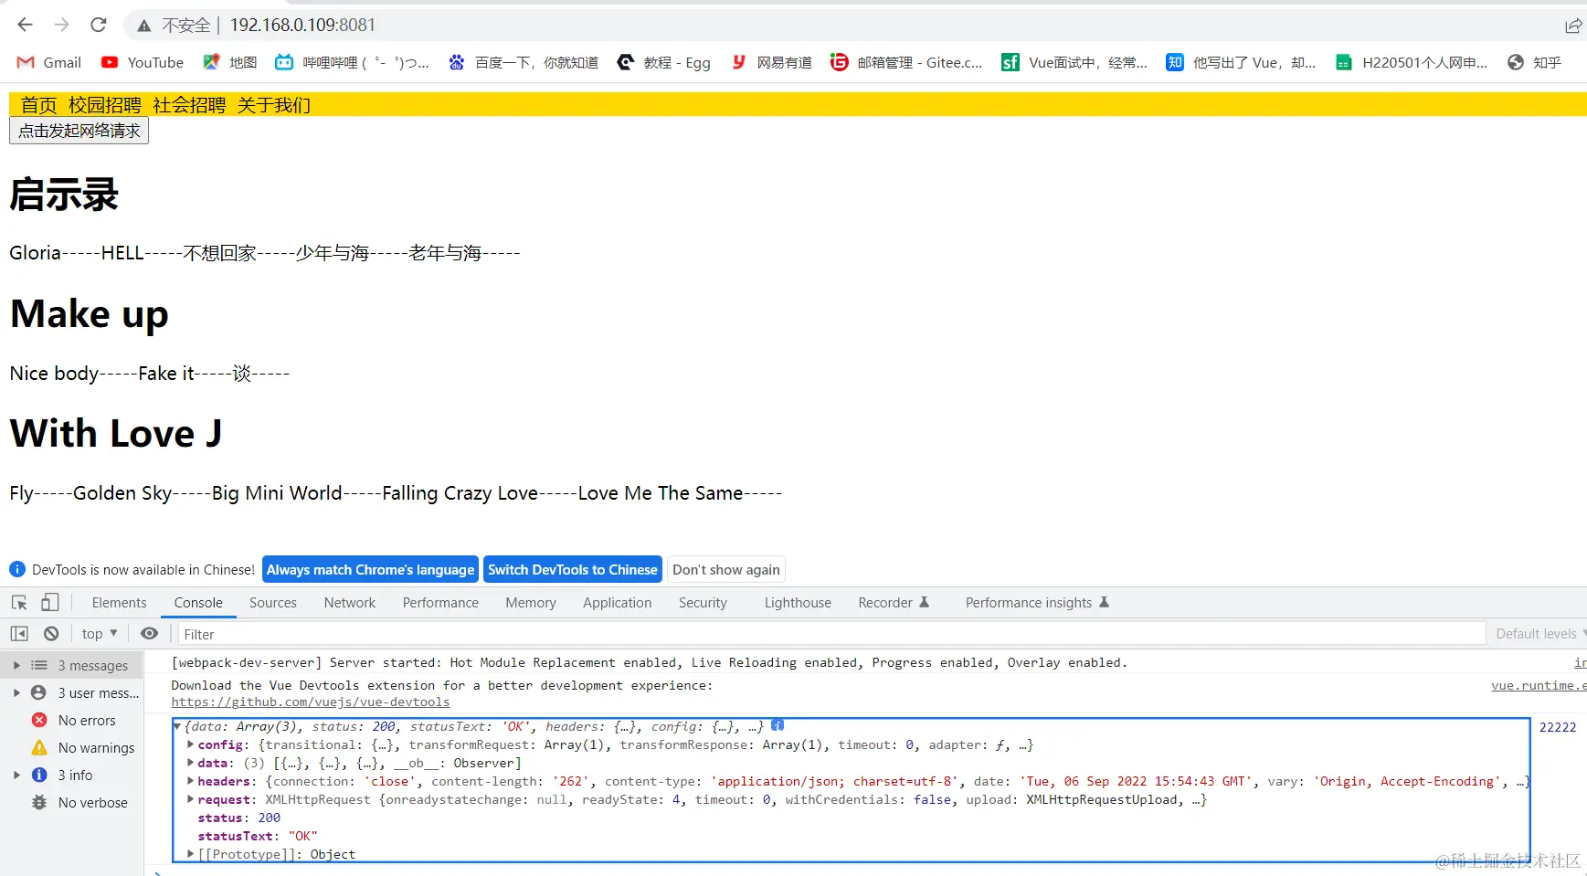1587x876 pixels.
Task: Open the 教程 - Egg bookmark
Action: coord(664,62)
